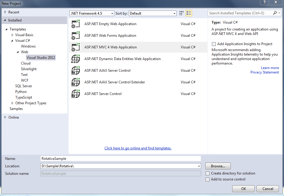Select the Python template category
The width and height of the screenshot is (284, 196).
tap(21, 92)
